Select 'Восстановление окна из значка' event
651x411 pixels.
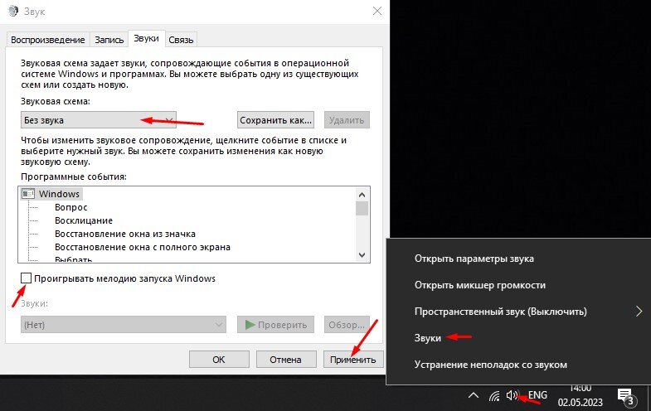click(x=125, y=234)
